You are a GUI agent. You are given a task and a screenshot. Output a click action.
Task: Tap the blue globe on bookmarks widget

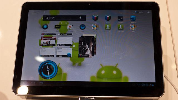pos(69,55)
